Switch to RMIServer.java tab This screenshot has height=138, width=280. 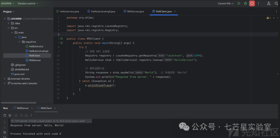(x=134, y=11)
